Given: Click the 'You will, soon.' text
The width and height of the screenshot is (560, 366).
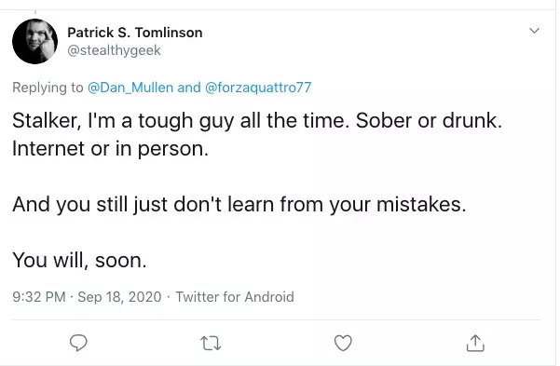Looking at the screenshot, I should pos(79,261).
